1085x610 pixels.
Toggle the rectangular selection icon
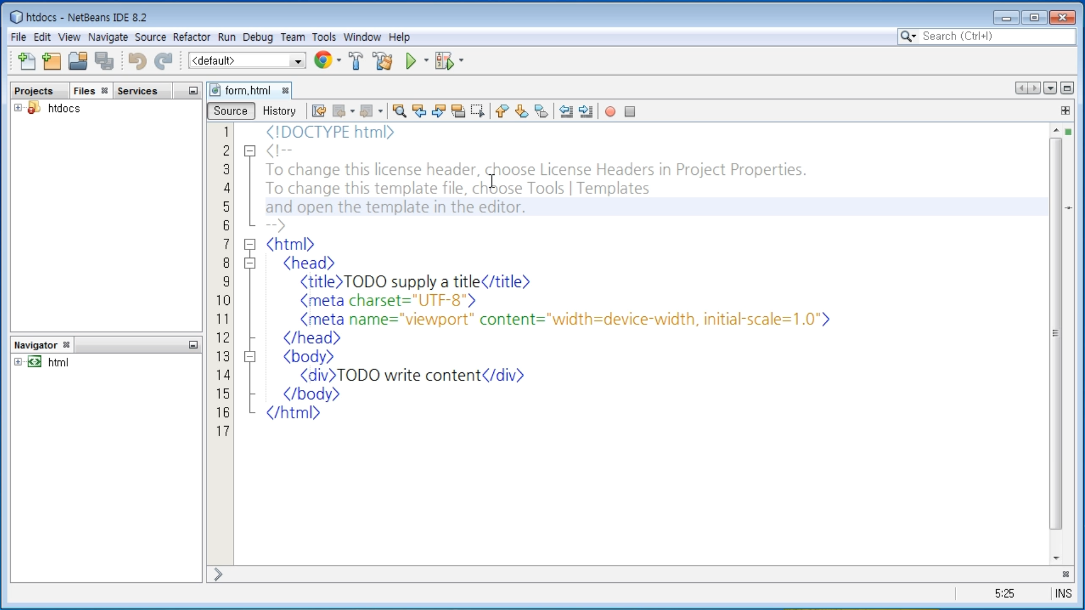(478, 111)
